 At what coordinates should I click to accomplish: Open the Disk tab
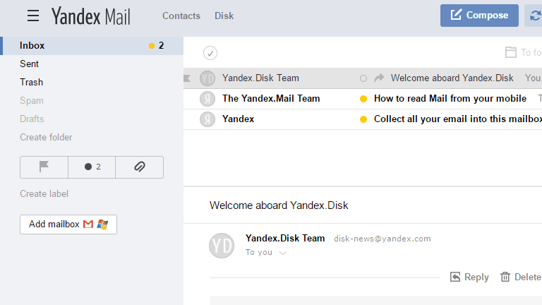(224, 16)
